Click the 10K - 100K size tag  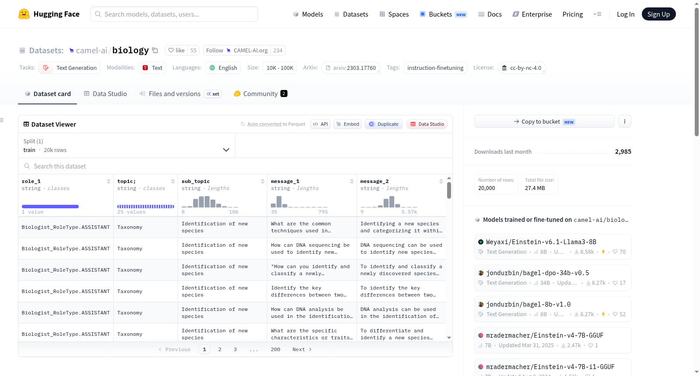coord(280,68)
